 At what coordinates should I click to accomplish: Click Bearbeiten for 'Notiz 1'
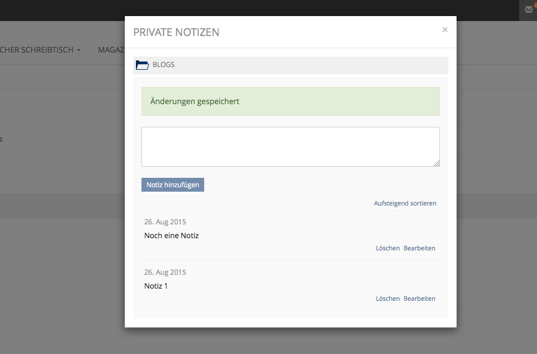(x=419, y=299)
